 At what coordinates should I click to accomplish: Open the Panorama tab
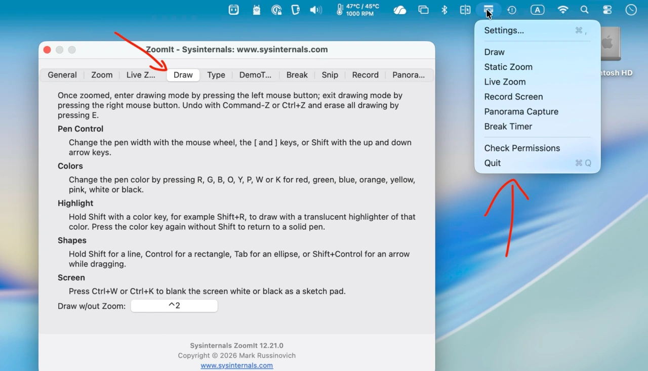[409, 75]
